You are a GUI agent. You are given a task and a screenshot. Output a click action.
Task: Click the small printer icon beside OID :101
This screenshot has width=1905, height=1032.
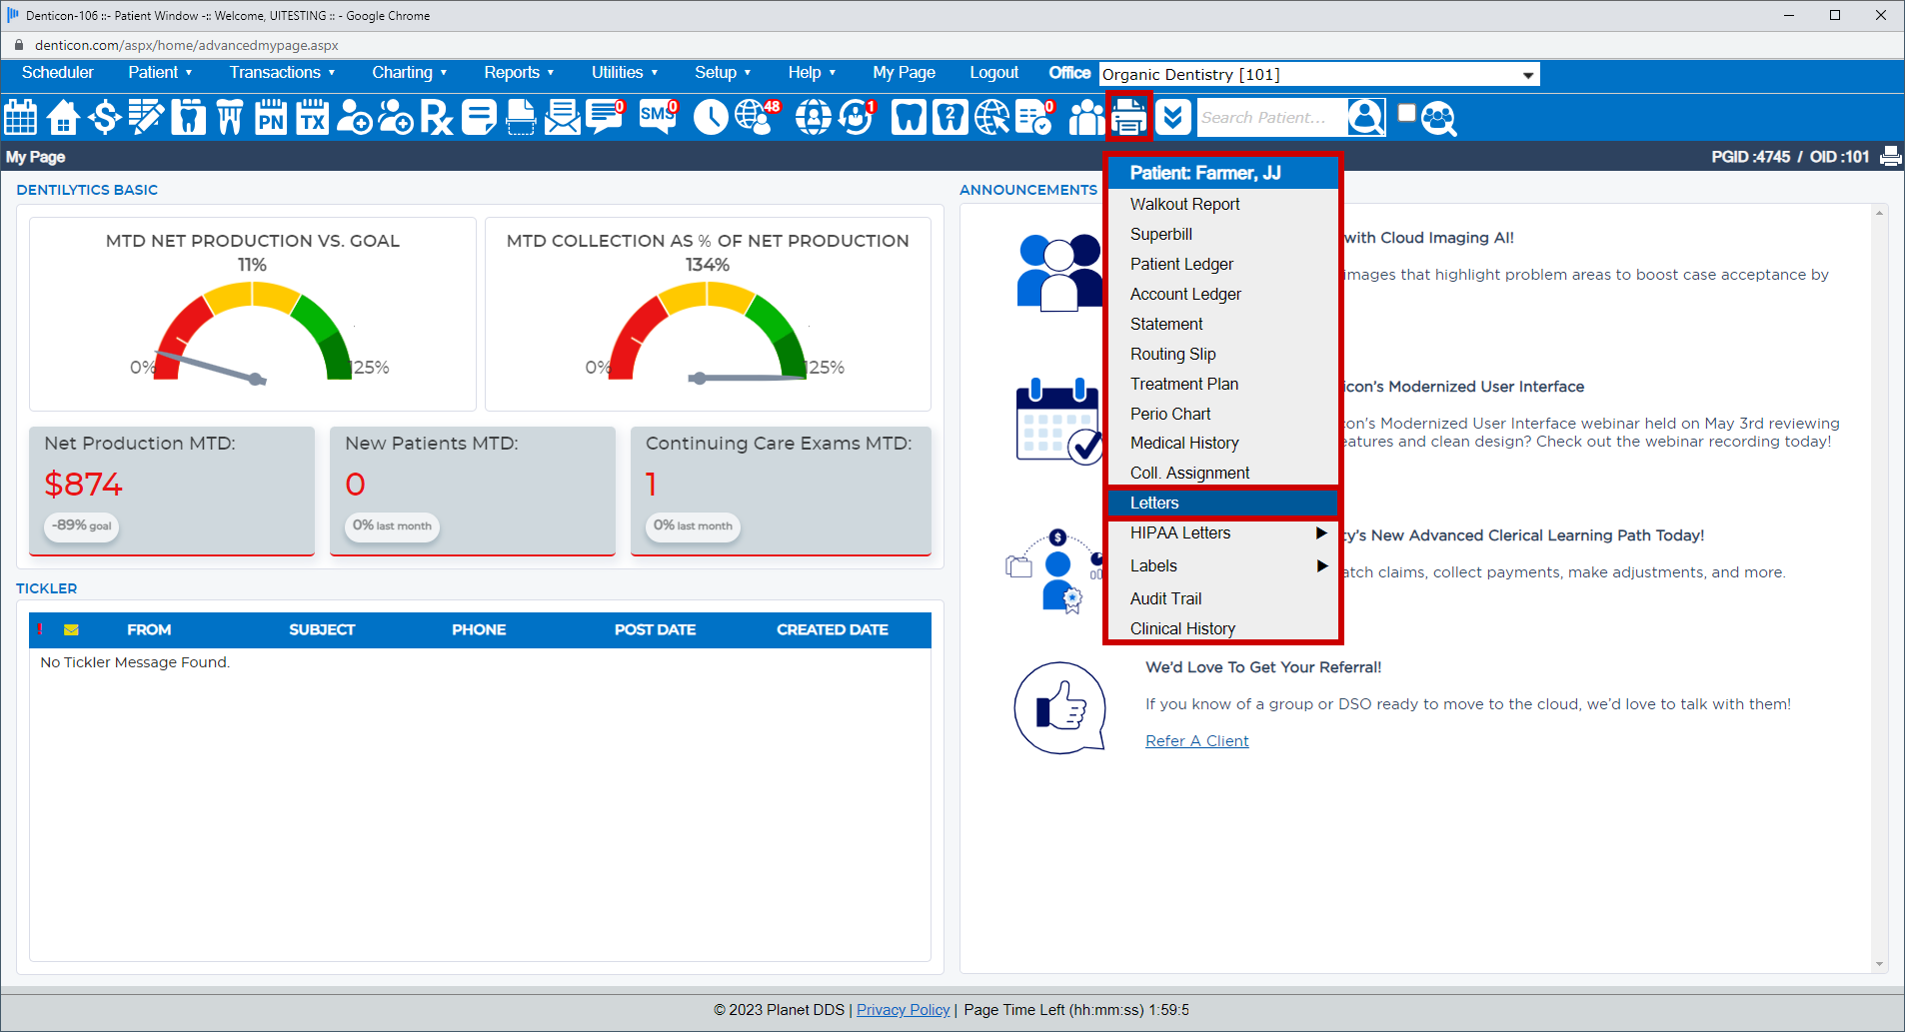tap(1890, 157)
